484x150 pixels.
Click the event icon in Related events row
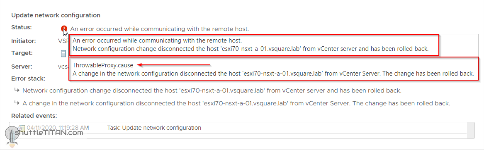click(x=22, y=128)
